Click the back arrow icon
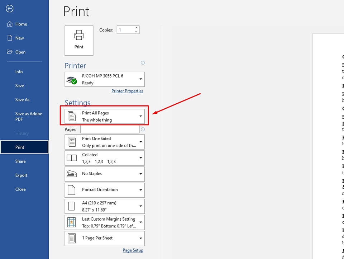 coord(9,9)
